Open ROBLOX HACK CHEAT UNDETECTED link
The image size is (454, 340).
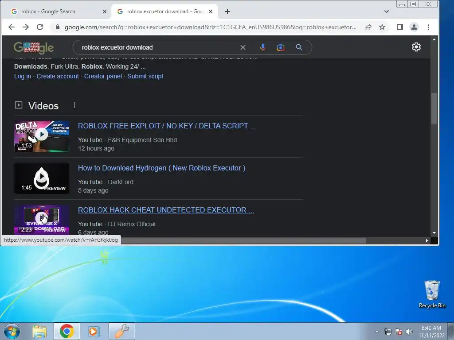166,210
